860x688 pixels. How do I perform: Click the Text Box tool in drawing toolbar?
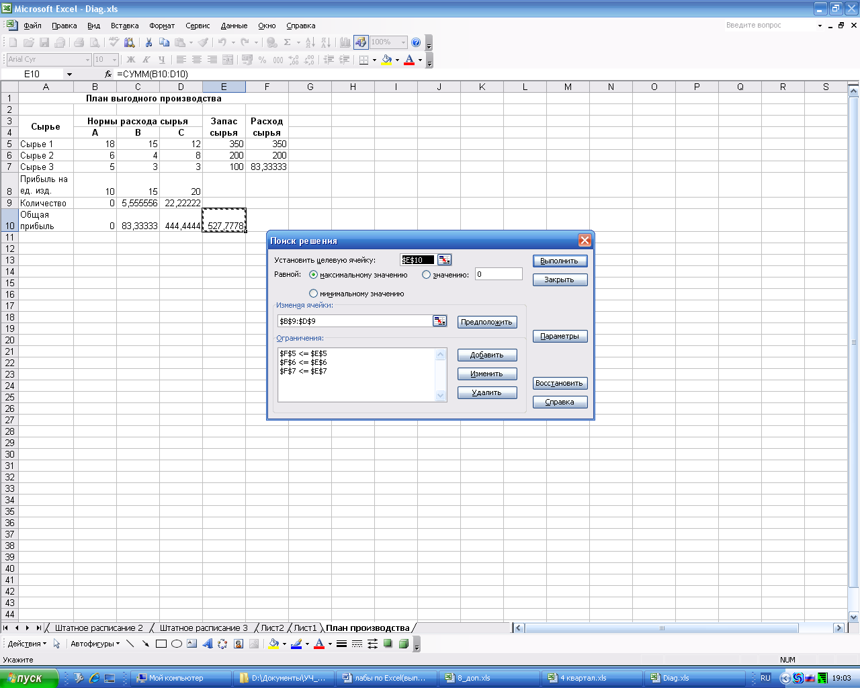(192, 644)
